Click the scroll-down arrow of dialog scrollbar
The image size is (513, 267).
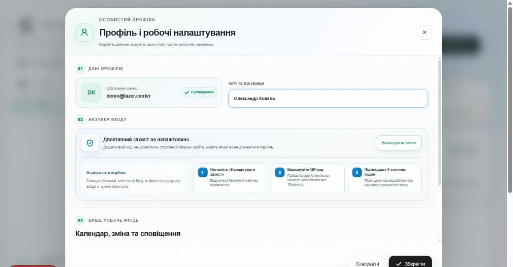coord(440,240)
